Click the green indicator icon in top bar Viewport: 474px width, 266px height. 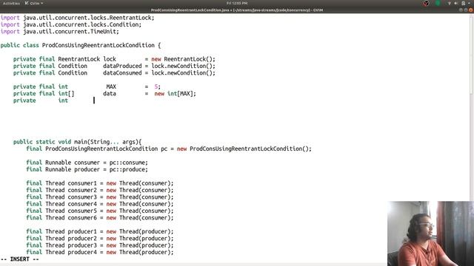(x=438, y=3)
